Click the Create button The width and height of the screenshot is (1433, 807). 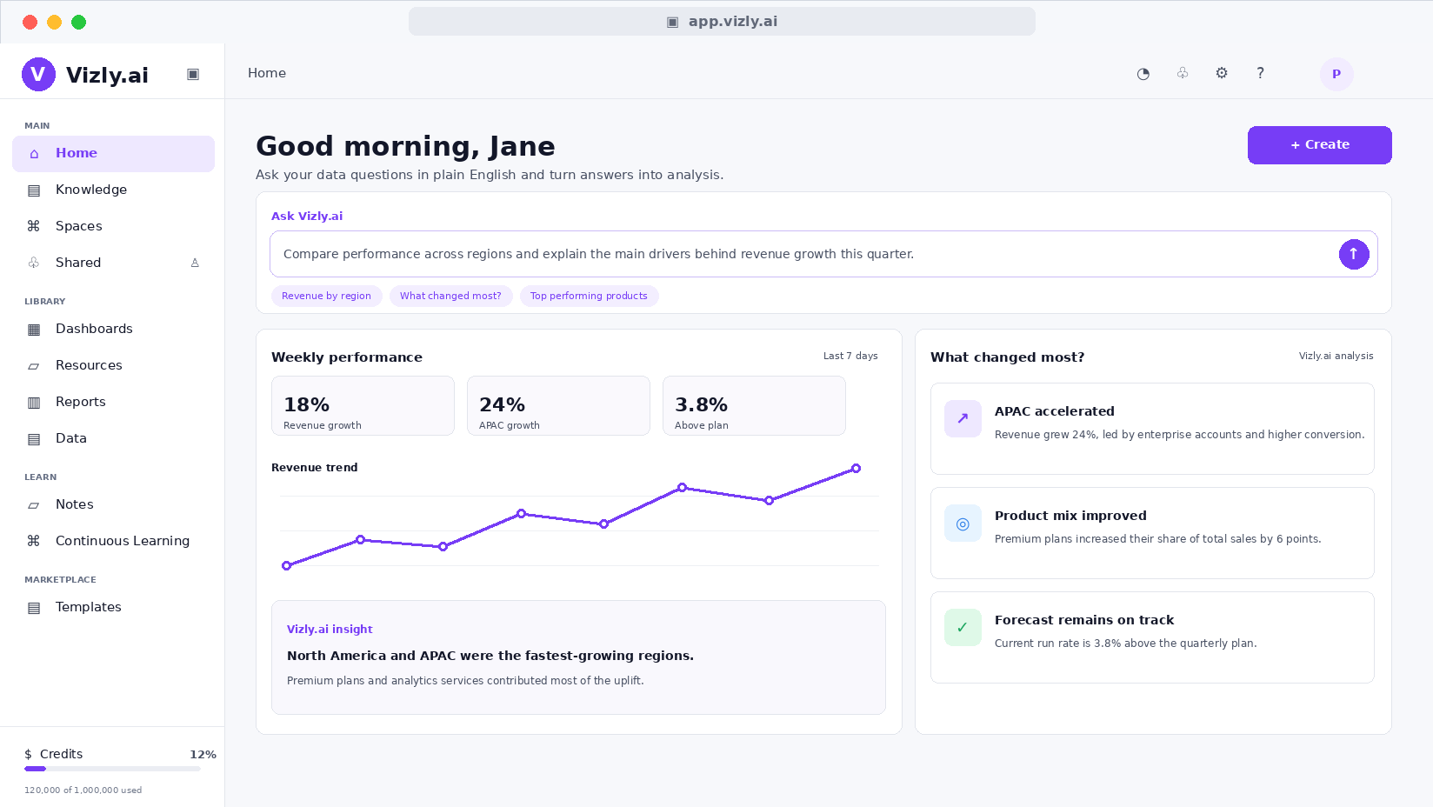pyautogui.click(x=1319, y=145)
